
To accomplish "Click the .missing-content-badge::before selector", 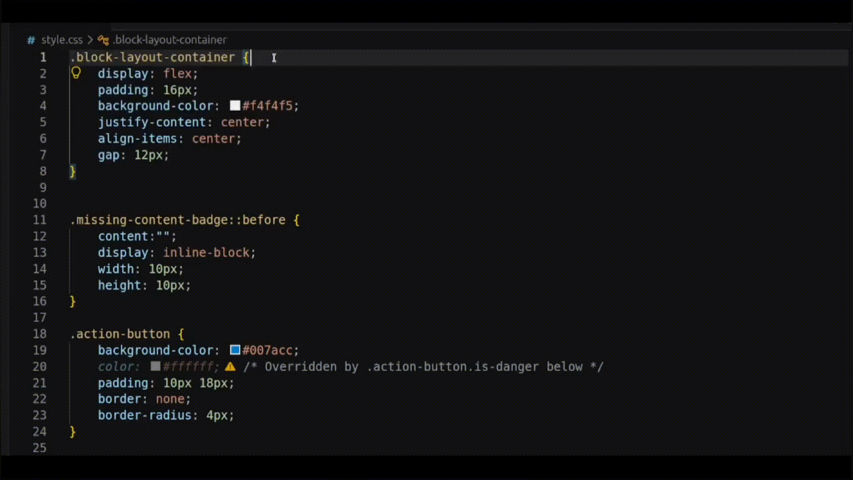I will (178, 220).
